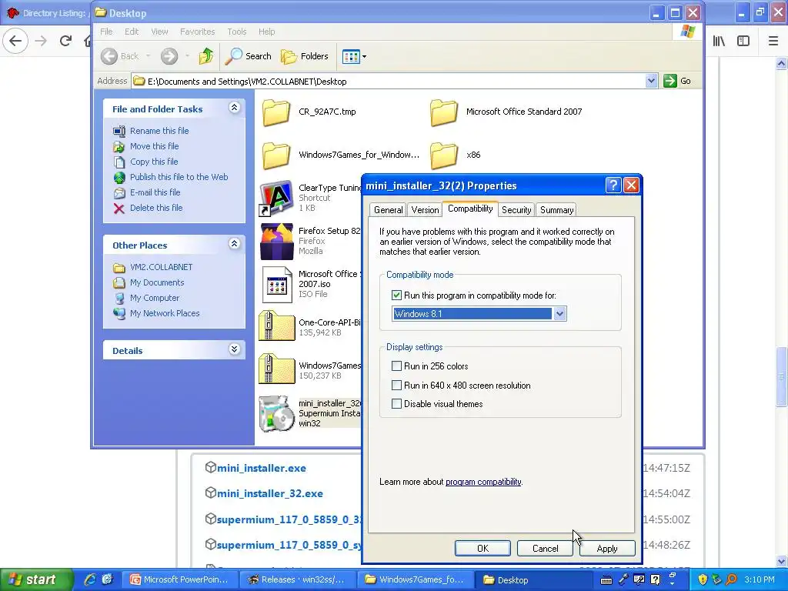This screenshot has width=788, height=591.
Task: Click the Explorer Forward arrow icon
Action: 169,56
